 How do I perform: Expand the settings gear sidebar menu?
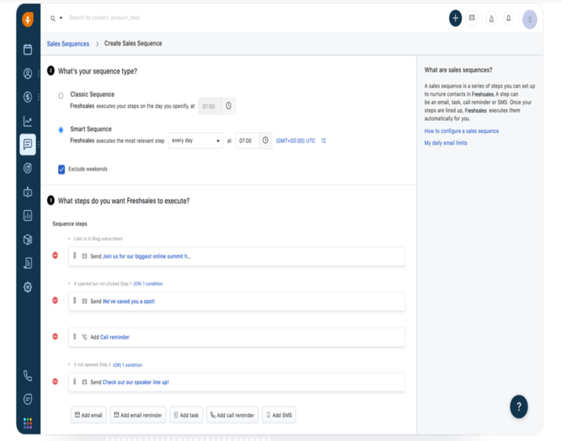[x=28, y=287]
